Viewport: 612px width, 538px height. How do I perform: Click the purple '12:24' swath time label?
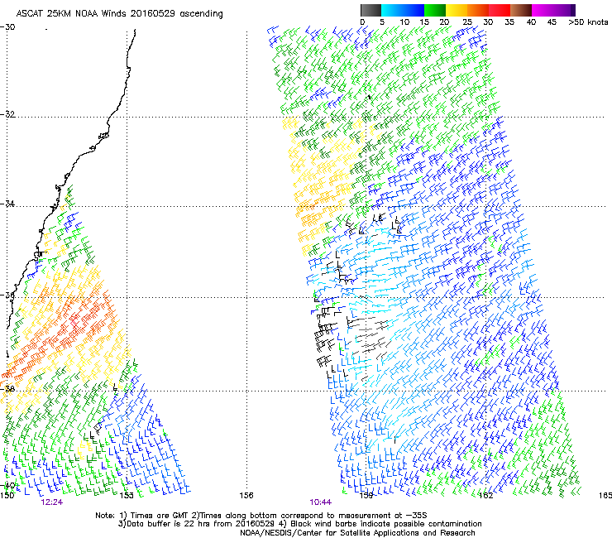click(51, 502)
